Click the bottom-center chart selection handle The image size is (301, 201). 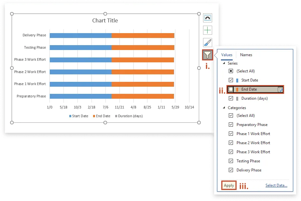[105, 122]
